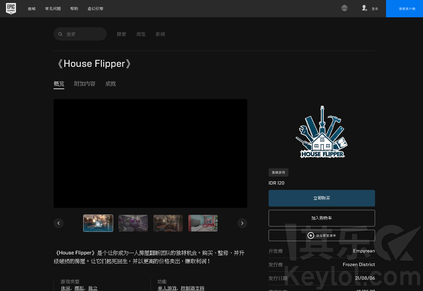Go to the 浏览 store section
This screenshot has width=423, height=291.
coord(141,34)
